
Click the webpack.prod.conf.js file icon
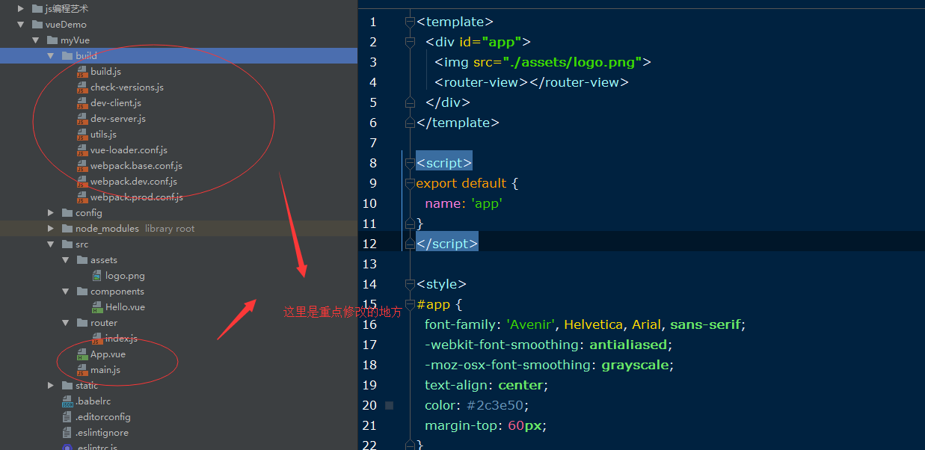[x=82, y=197]
